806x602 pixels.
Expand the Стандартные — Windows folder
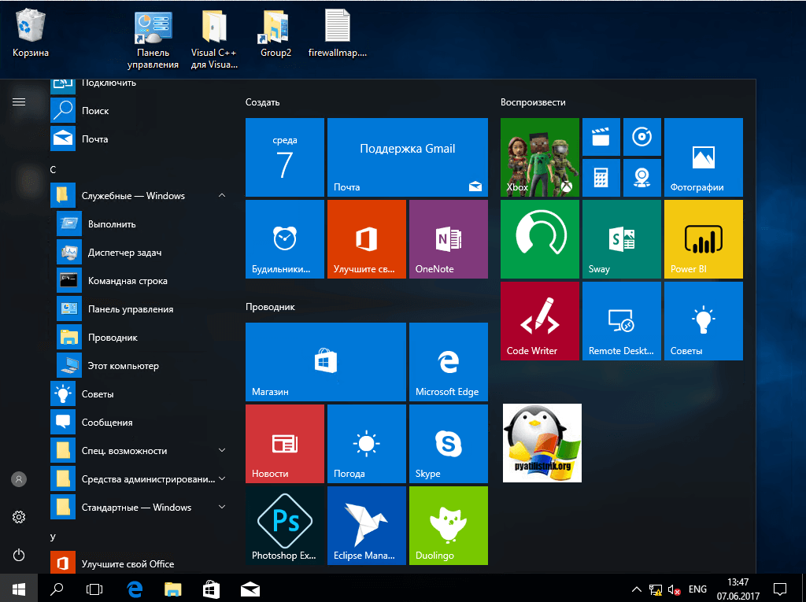(x=140, y=507)
